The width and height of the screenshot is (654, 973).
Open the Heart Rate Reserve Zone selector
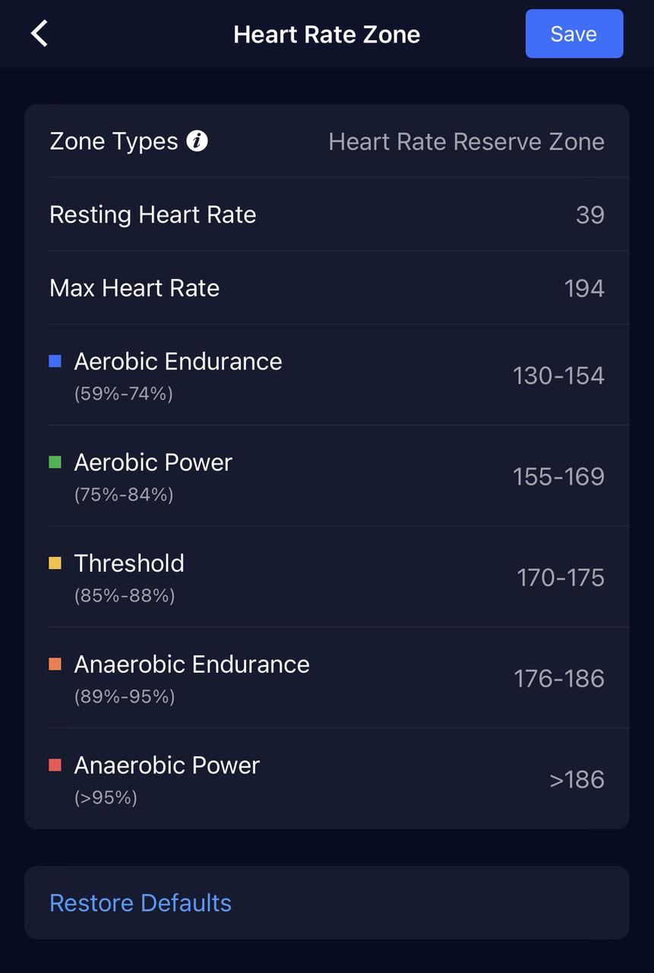[466, 141]
